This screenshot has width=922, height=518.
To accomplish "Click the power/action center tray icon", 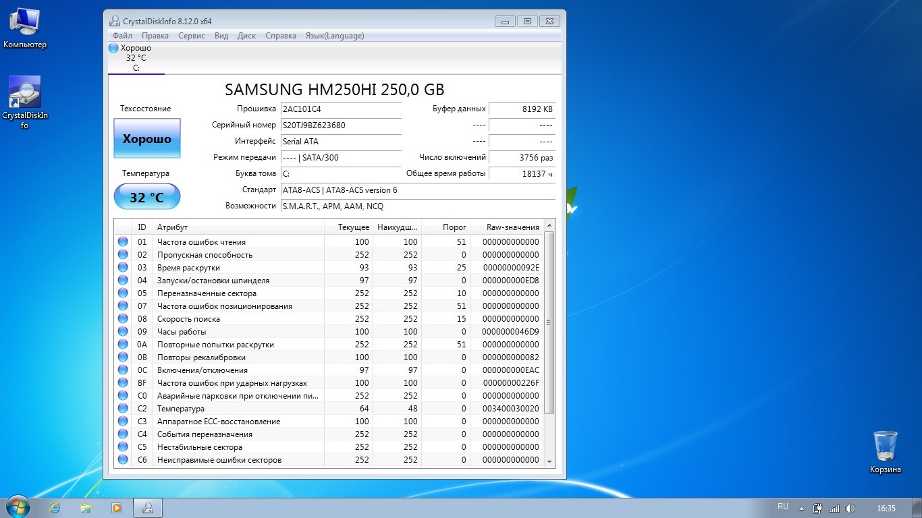I will [x=817, y=509].
